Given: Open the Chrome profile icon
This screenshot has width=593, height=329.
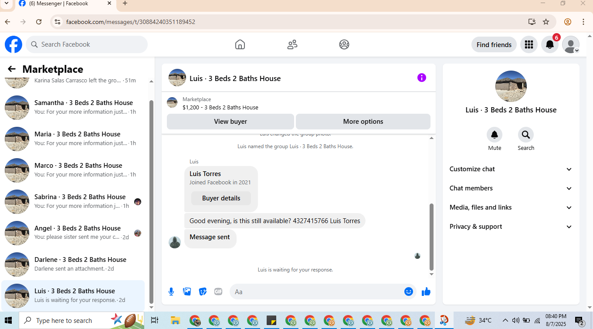Looking at the screenshot, I should 568,22.
